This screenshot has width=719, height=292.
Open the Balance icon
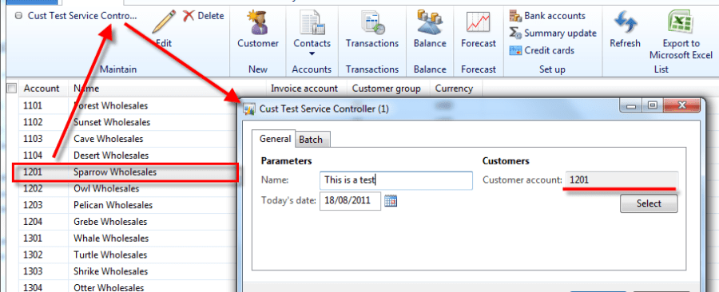430,22
